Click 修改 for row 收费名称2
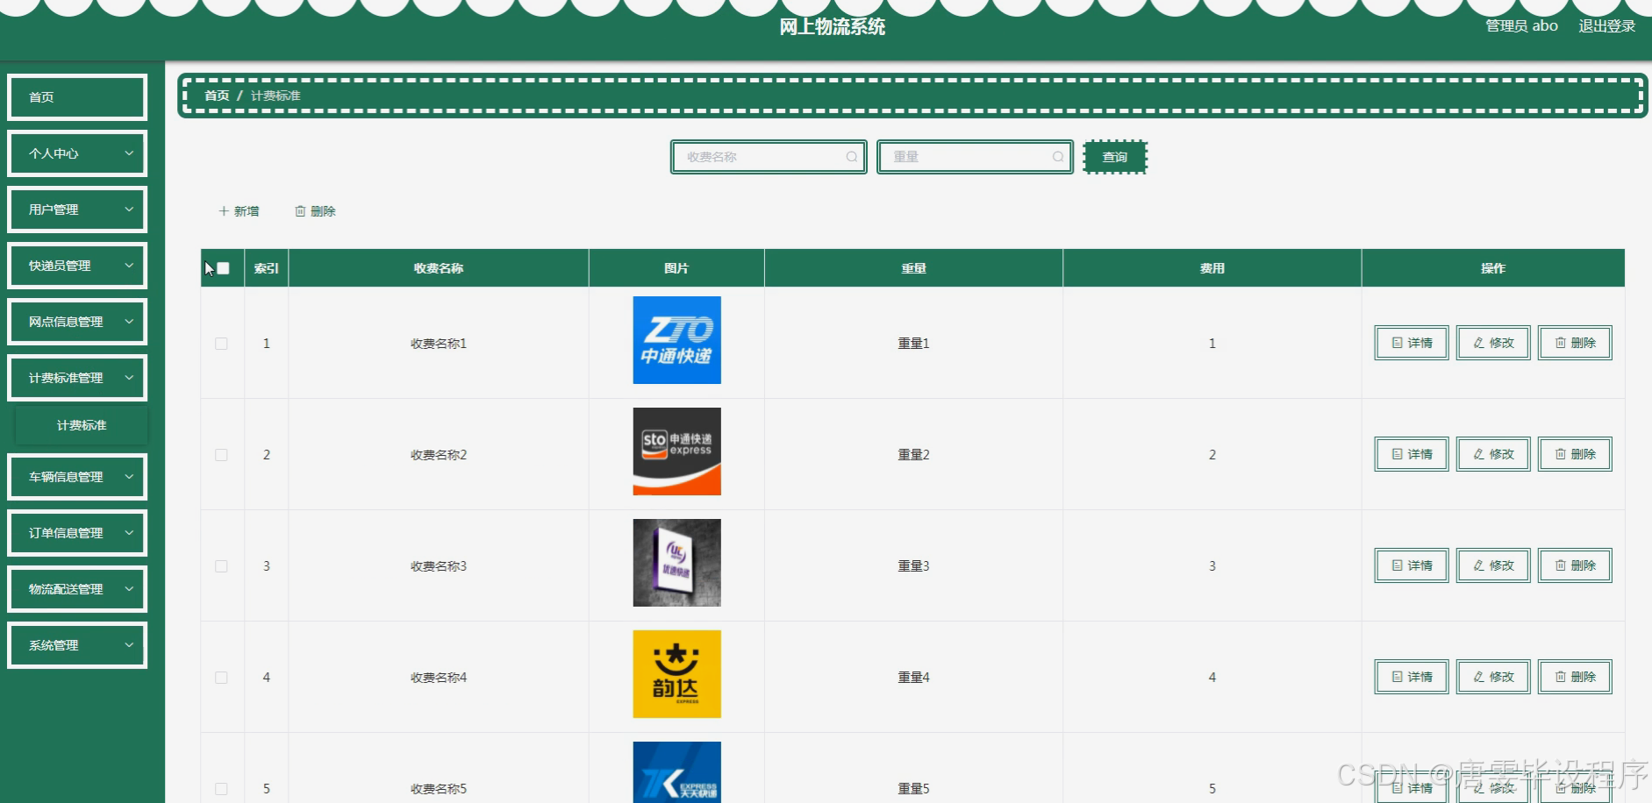Image resolution: width=1652 pixels, height=803 pixels. (x=1493, y=454)
